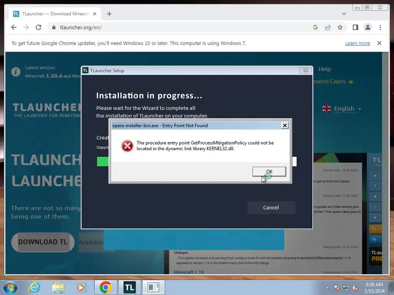Open the Learn more link
Viewport: 394px width, 295px height.
click(357, 43)
